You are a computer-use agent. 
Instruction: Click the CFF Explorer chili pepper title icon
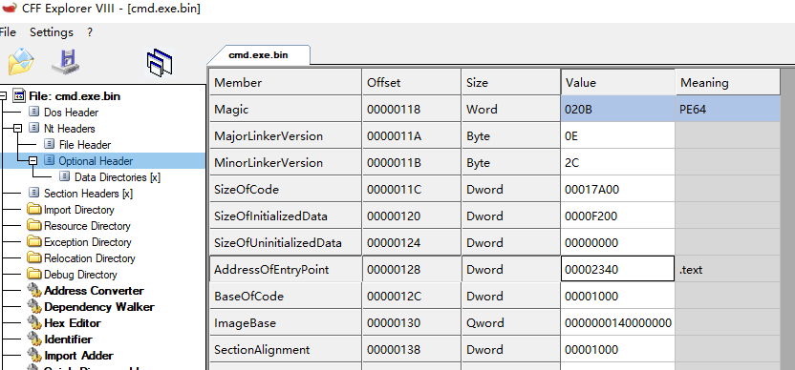point(10,8)
